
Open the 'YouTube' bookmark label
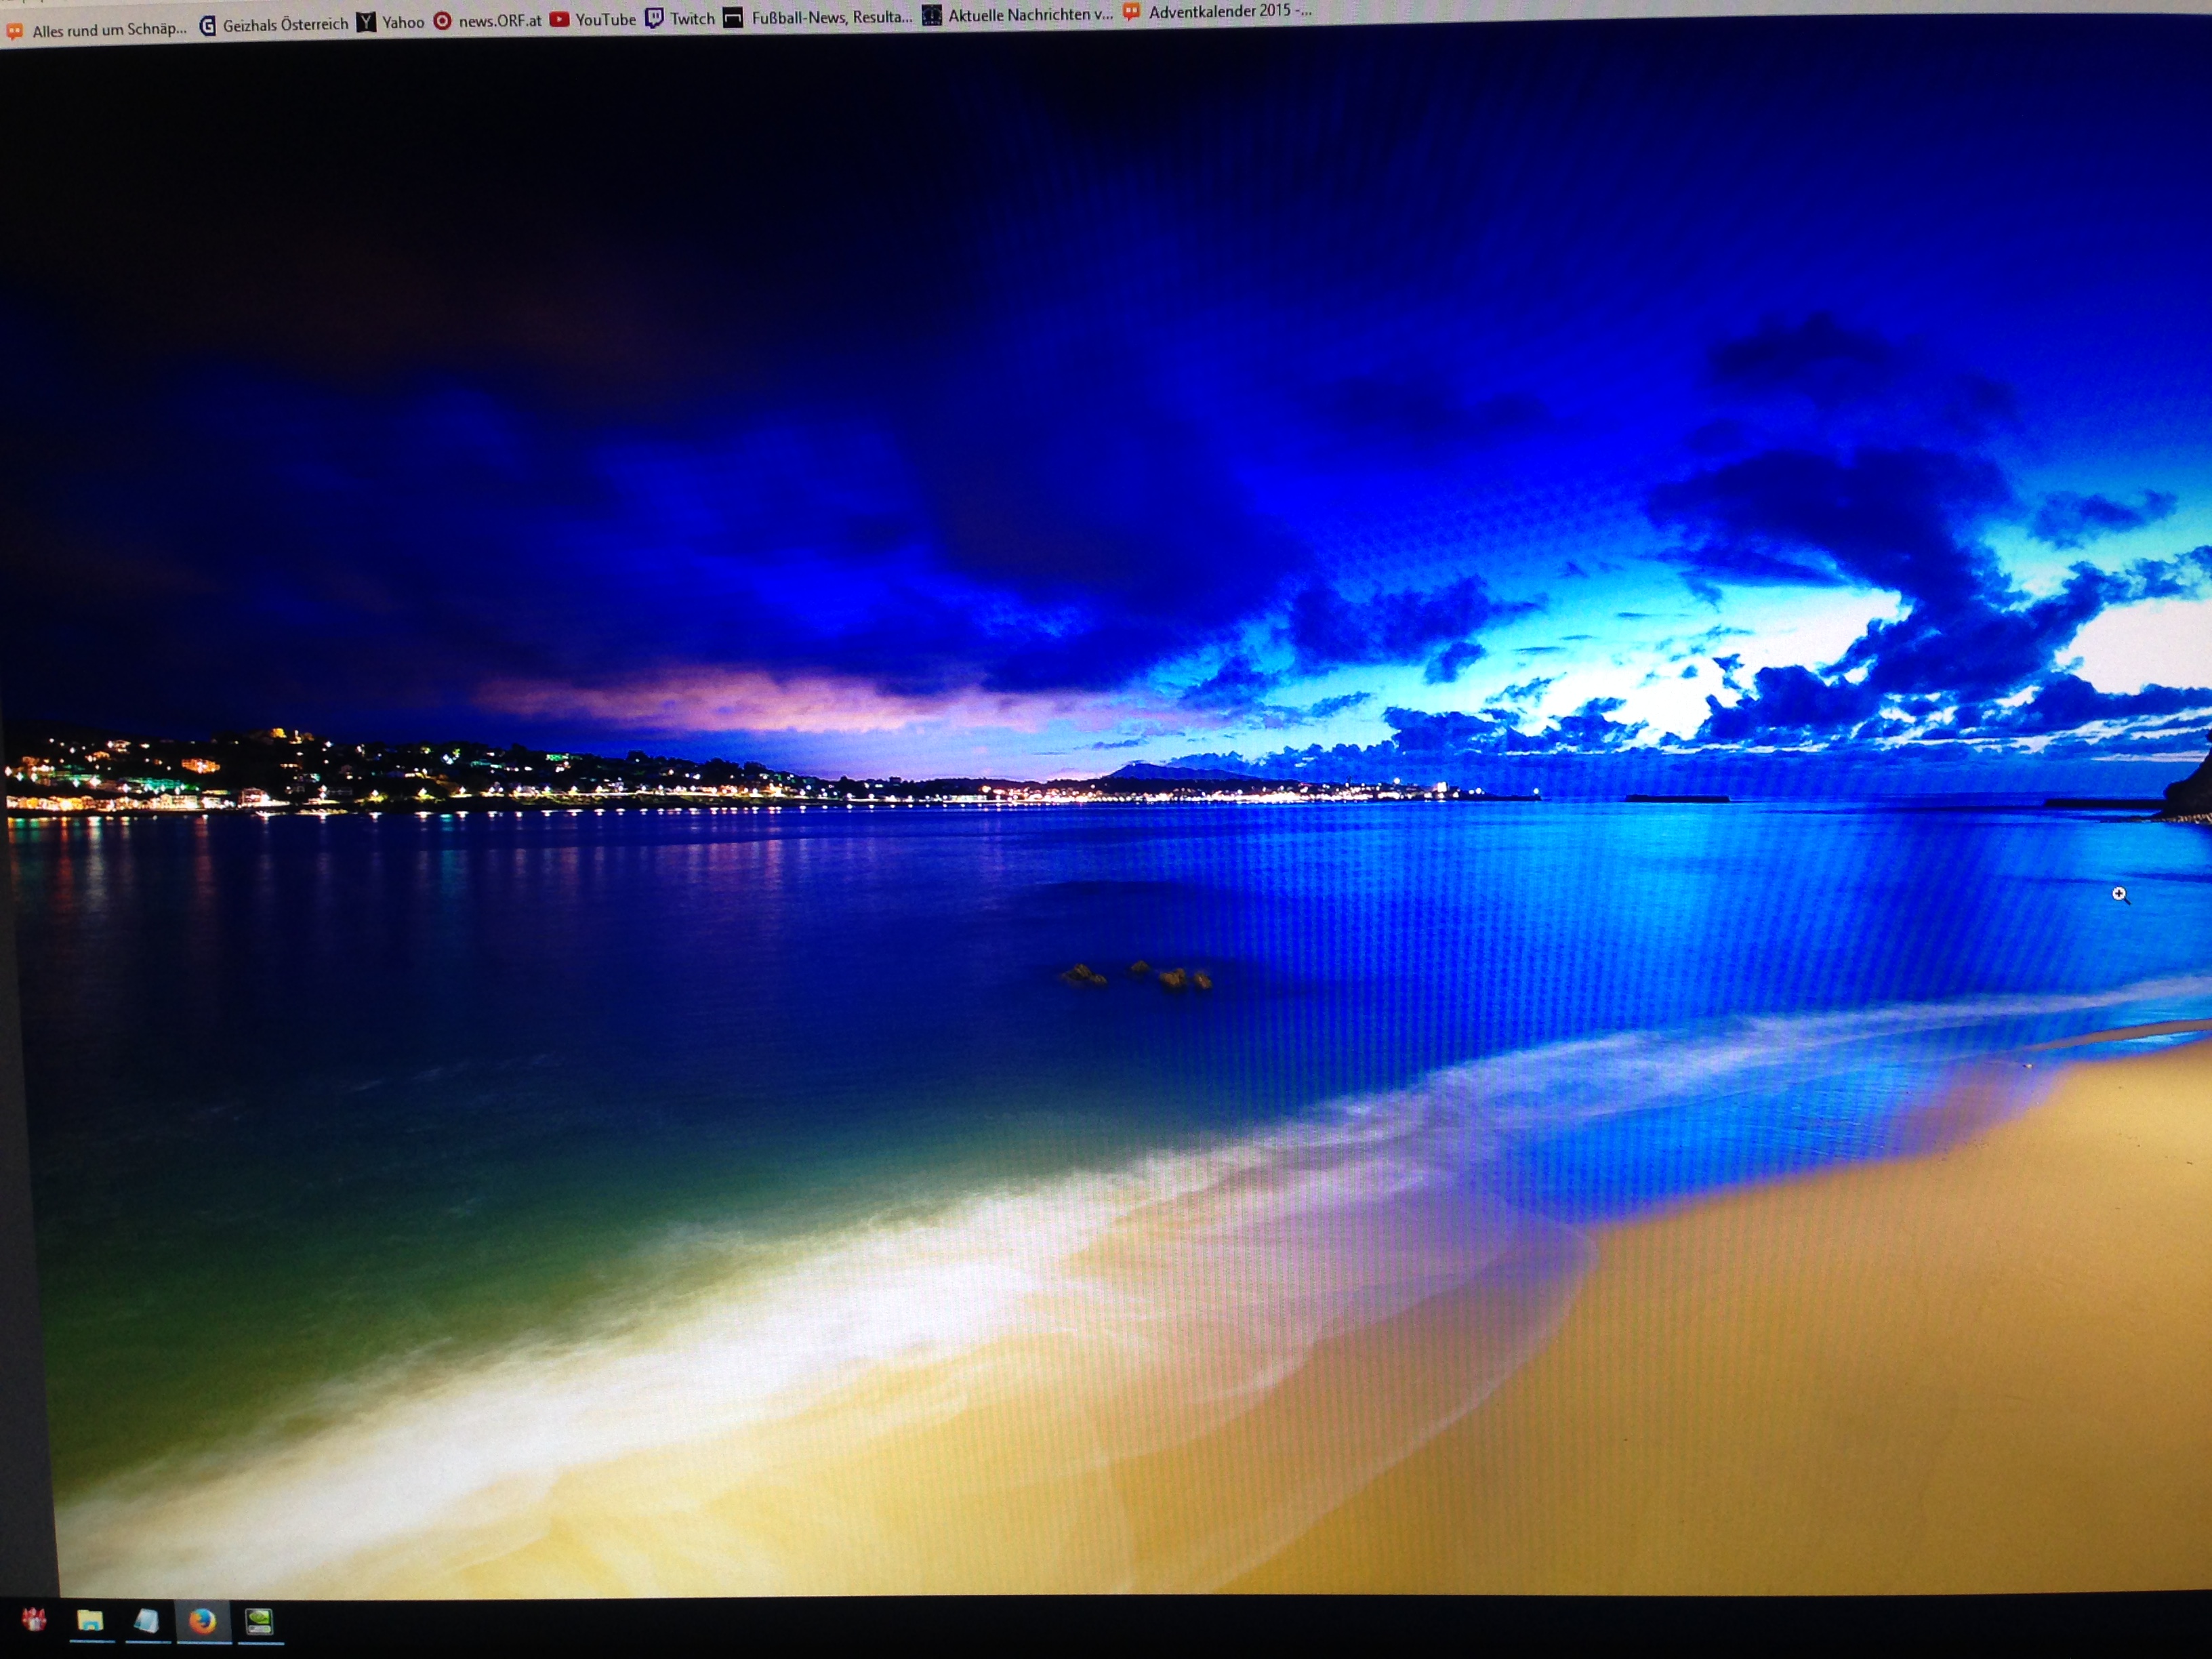click(x=605, y=19)
